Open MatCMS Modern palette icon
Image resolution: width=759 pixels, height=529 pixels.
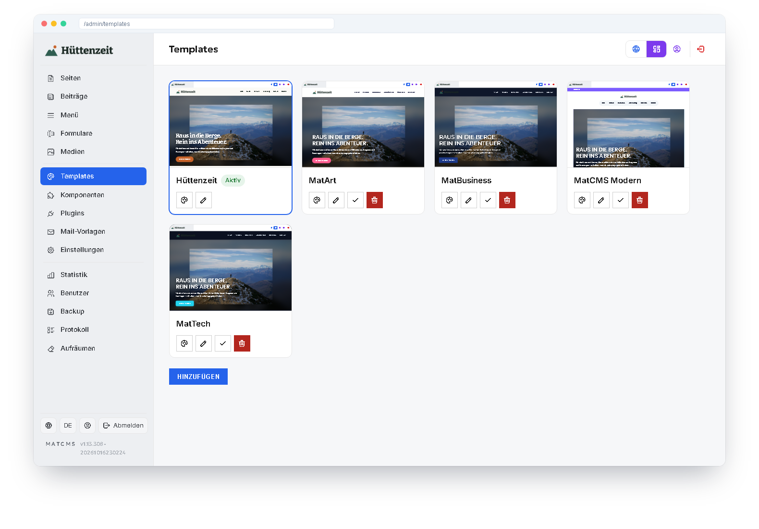[x=582, y=200]
